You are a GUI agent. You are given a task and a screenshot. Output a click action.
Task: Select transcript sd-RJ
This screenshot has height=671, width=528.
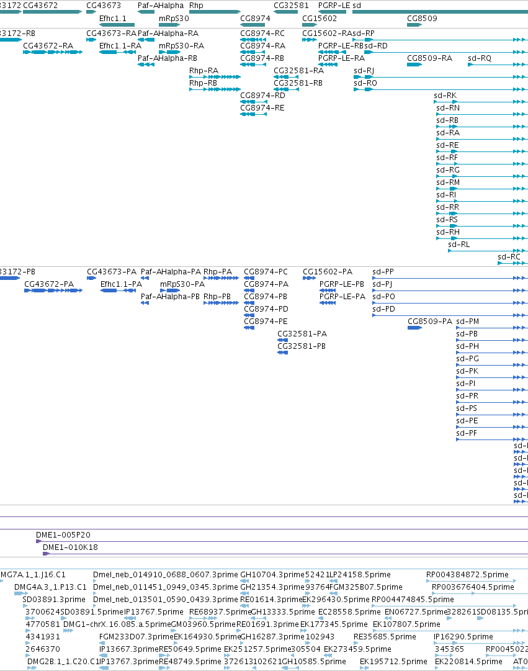pyautogui.click(x=364, y=71)
